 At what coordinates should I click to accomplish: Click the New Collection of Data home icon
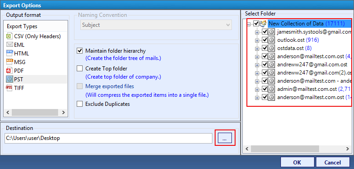[263, 23]
